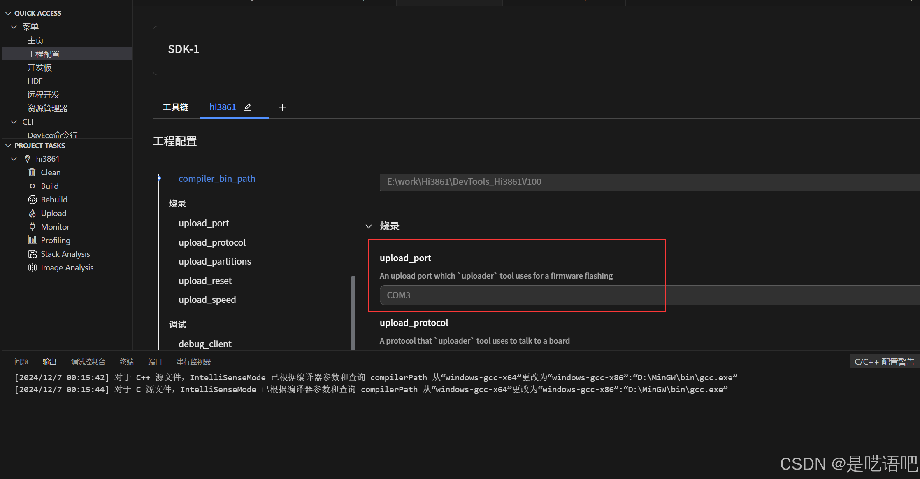The height and width of the screenshot is (479, 920).
Task: Switch to the 工具链 tab
Action: (176, 107)
